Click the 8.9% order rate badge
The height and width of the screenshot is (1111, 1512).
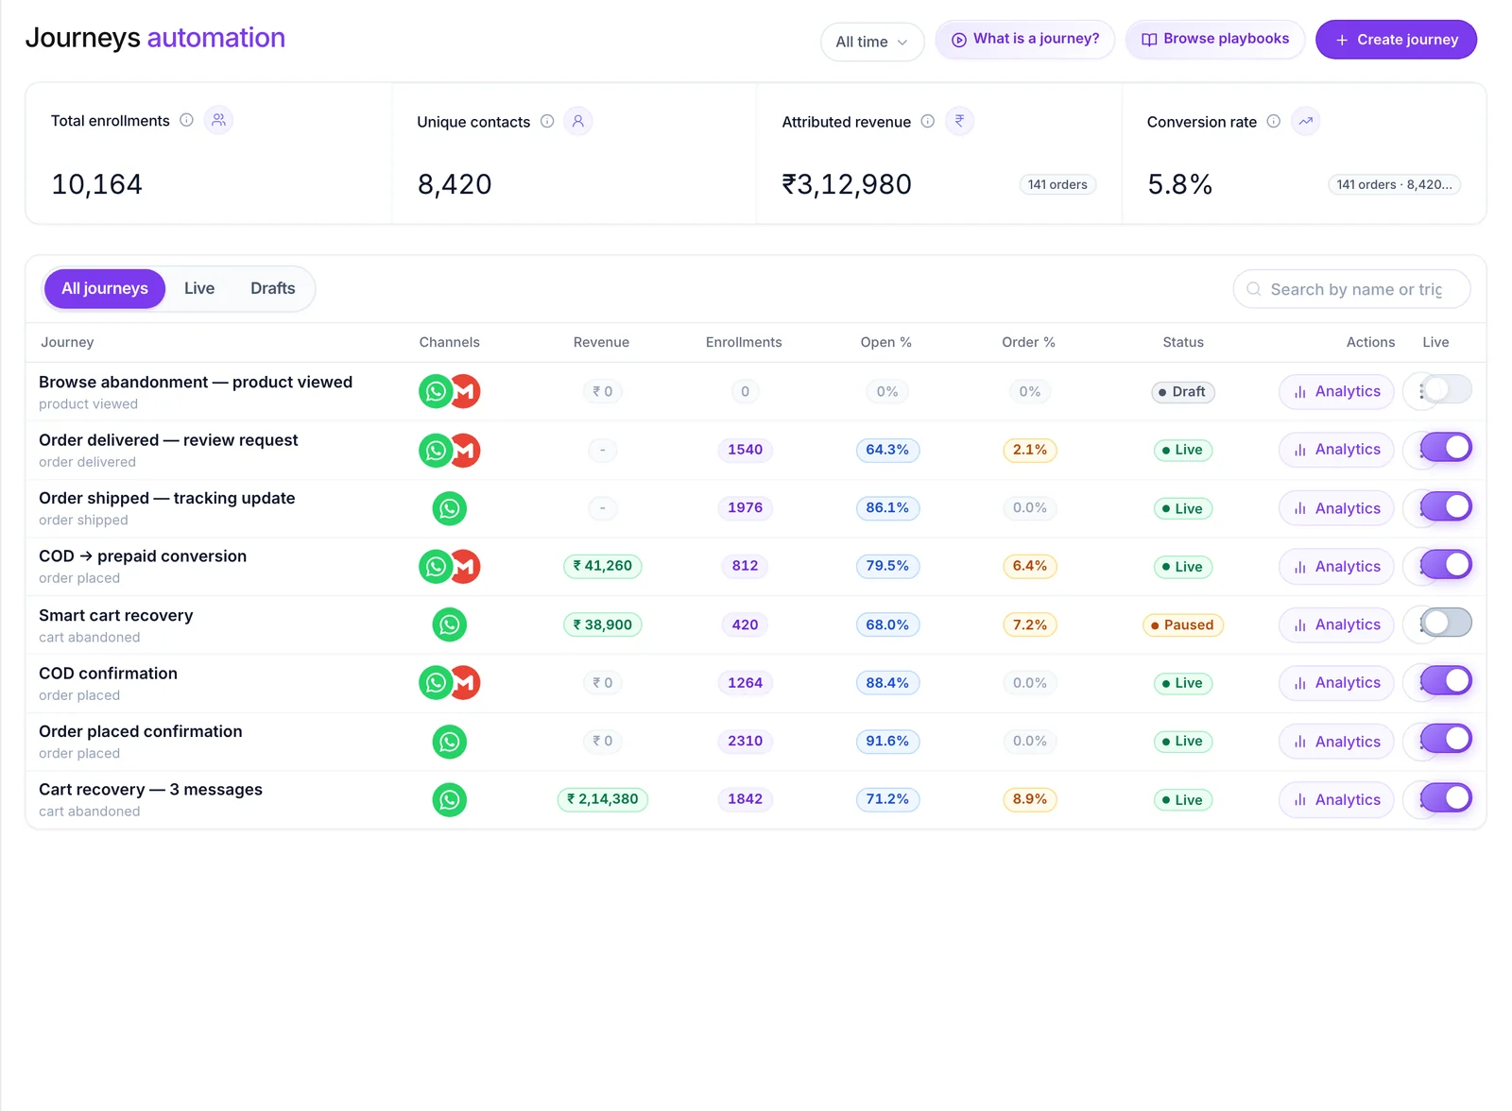coord(1030,799)
